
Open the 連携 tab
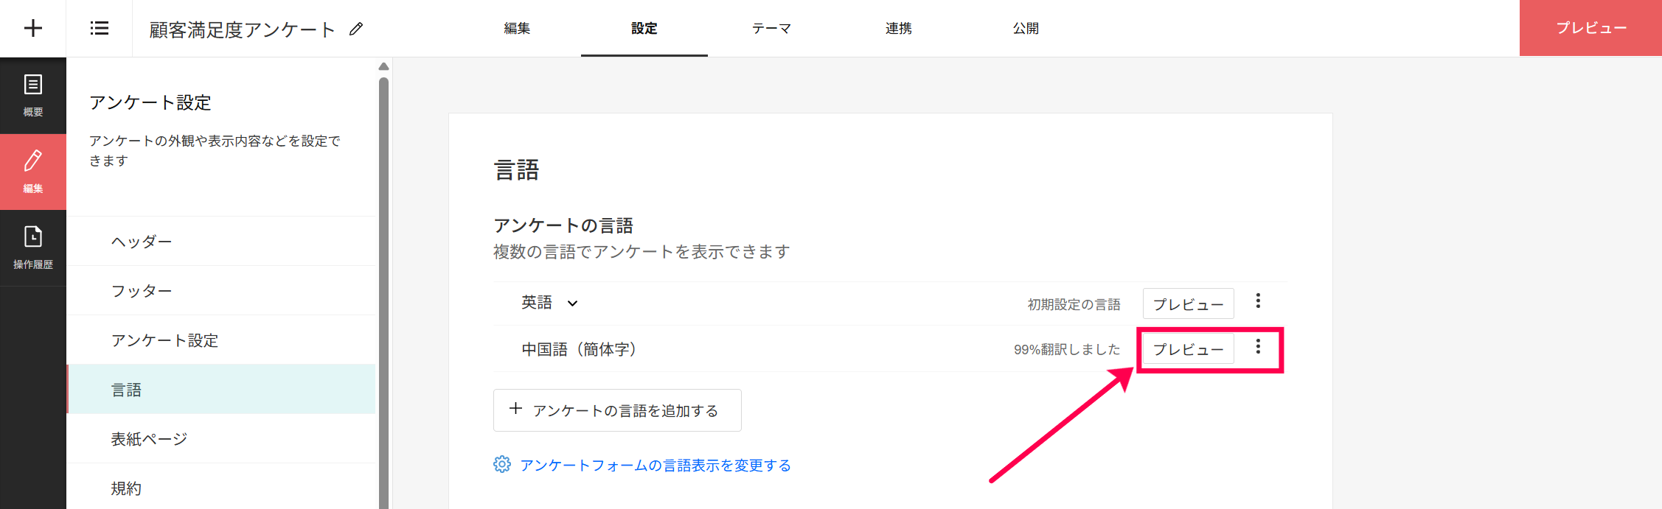coord(898,29)
